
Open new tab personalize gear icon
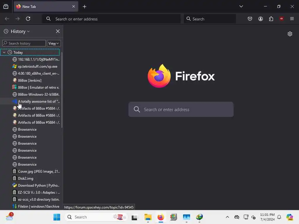pyautogui.click(x=290, y=34)
